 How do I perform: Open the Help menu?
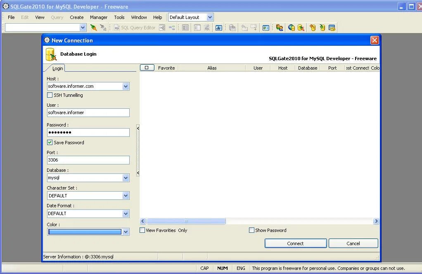click(158, 17)
